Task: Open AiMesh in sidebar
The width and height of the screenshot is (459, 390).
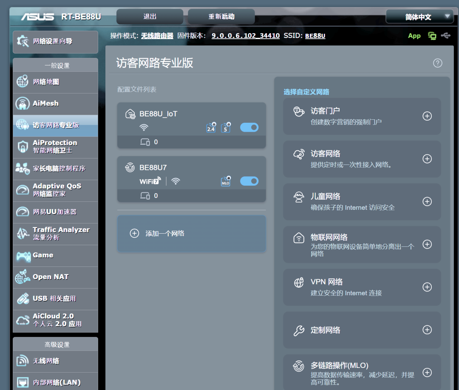Action: point(55,104)
